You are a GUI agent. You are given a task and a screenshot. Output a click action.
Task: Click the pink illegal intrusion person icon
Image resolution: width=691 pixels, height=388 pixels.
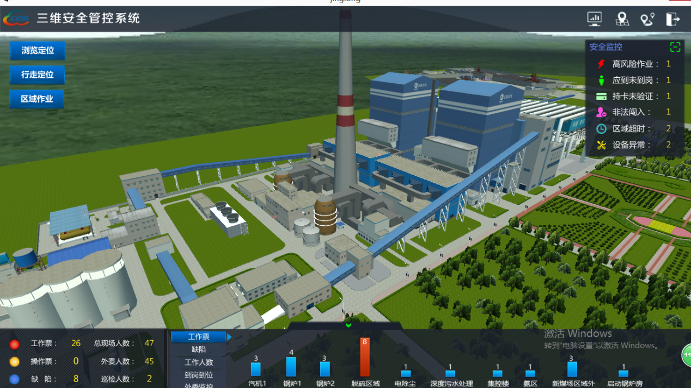(601, 112)
